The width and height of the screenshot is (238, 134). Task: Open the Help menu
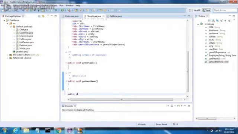[x=78, y=6]
